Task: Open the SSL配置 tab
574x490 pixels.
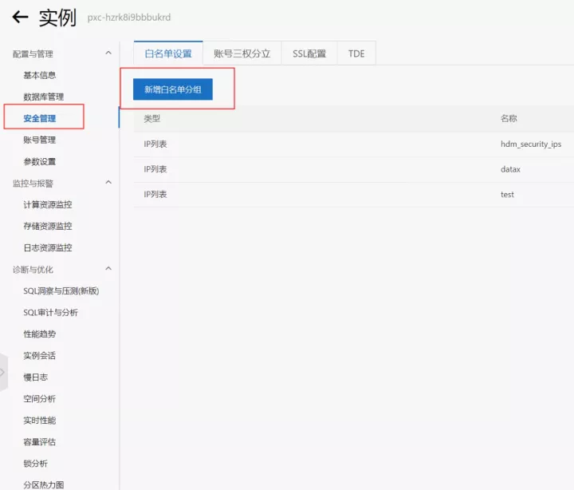Action: coord(309,53)
